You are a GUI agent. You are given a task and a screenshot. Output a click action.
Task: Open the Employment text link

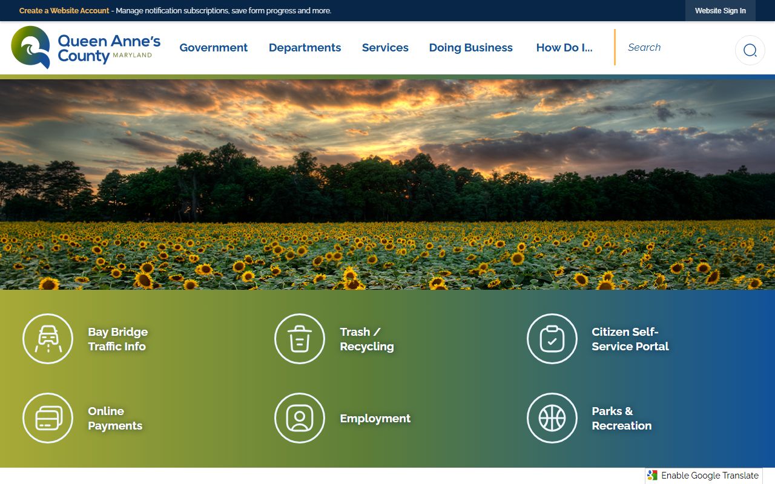tap(375, 419)
